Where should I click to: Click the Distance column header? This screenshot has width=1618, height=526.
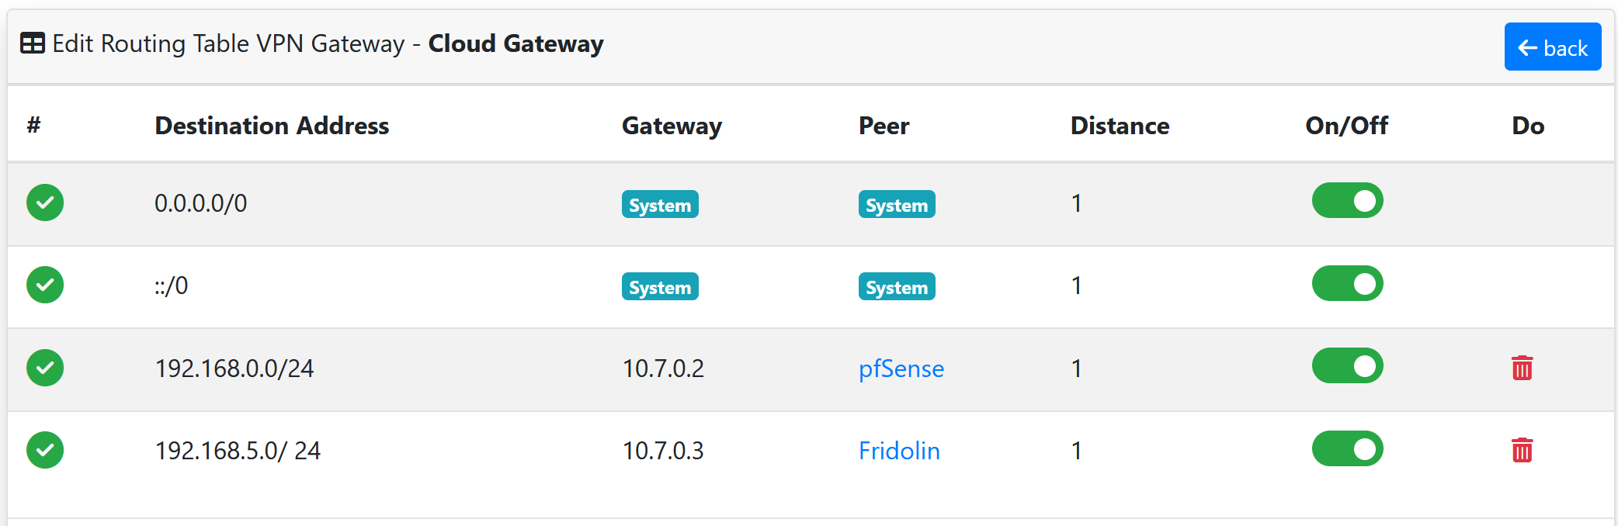(1120, 126)
